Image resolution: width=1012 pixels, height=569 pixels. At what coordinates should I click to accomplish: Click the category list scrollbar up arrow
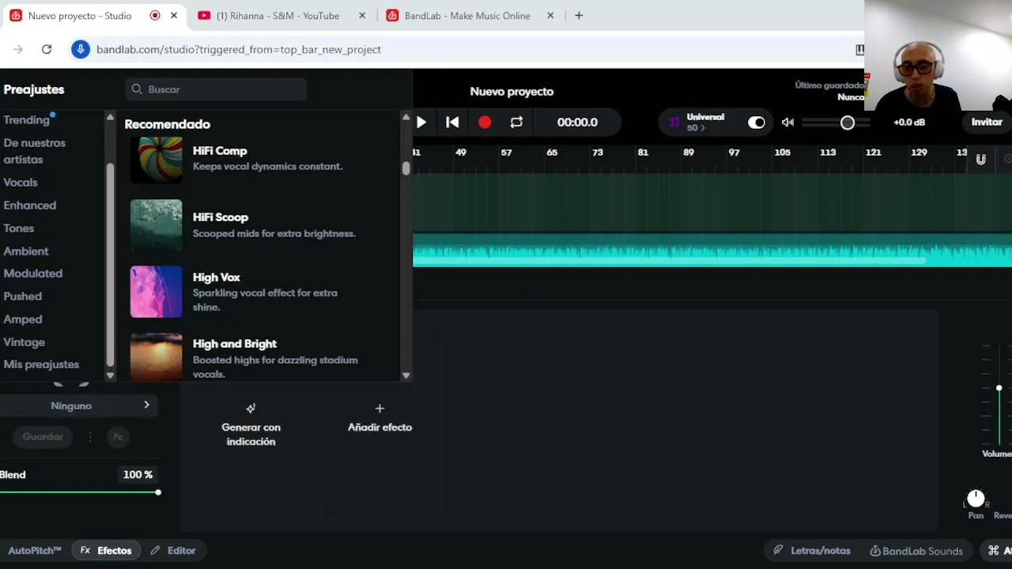110,118
